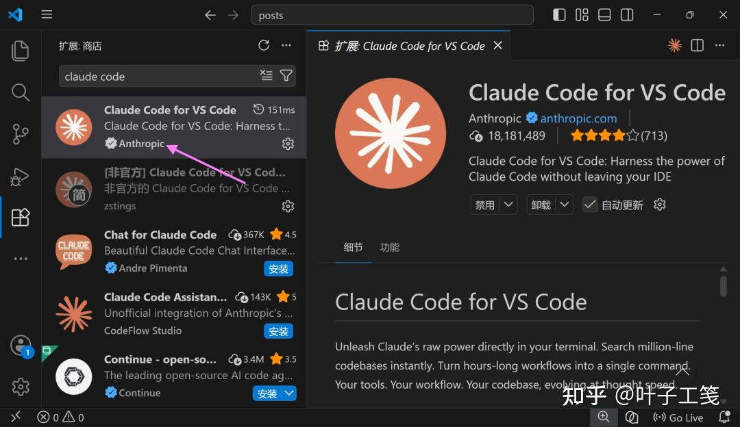Open the anthropic.com publisher link
The height and width of the screenshot is (427, 740).
pos(578,118)
